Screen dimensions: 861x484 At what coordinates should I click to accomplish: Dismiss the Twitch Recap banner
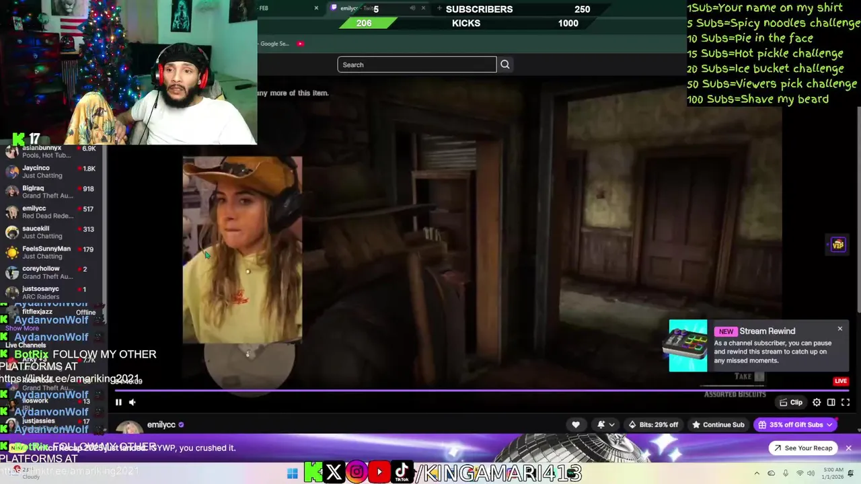coord(848,448)
